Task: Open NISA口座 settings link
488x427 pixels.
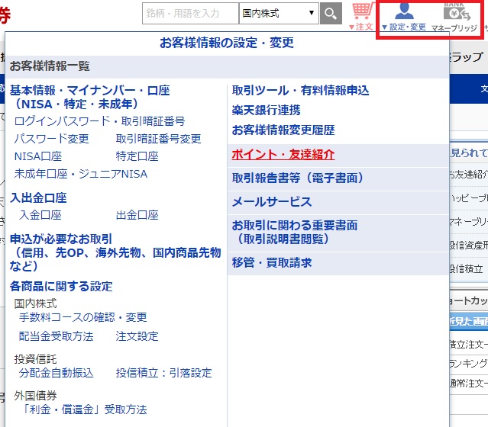Action: (x=38, y=156)
